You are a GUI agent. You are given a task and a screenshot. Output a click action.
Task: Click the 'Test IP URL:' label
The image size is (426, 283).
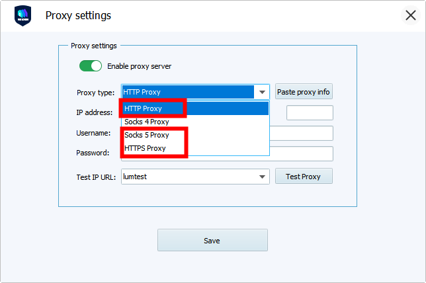pos(96,177)
